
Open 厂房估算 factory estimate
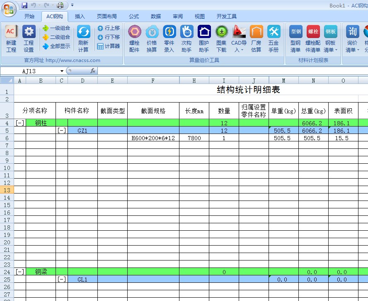(x=256, y=39)
